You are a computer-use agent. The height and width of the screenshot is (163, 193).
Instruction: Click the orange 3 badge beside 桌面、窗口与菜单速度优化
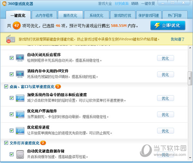[58, 86]
